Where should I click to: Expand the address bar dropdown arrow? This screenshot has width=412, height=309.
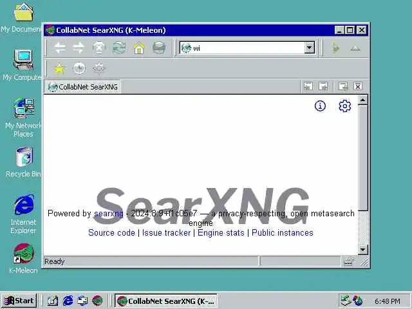(x=310, y=48)
